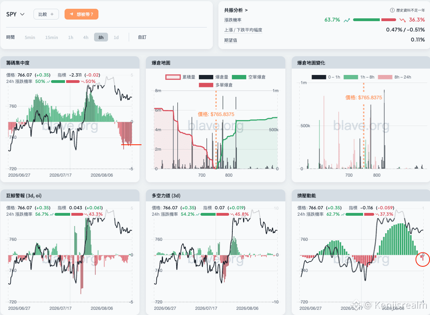Click the orange 想被帶? button
Viewport: 430px width, 315px height.
click(81, 14)
